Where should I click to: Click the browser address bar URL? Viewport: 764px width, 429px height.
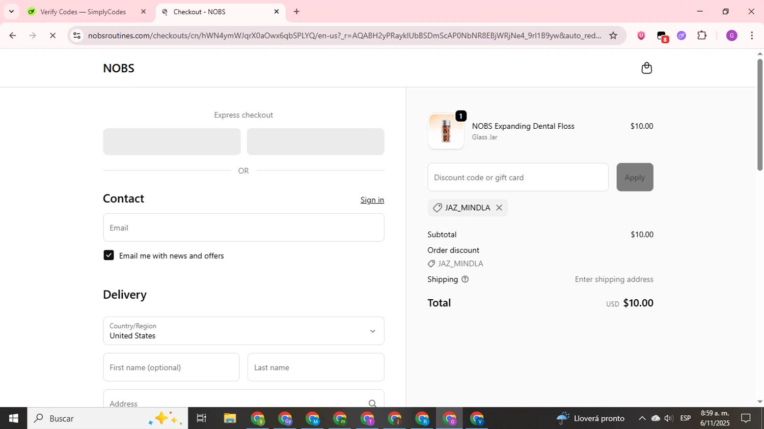coord(344,35)
